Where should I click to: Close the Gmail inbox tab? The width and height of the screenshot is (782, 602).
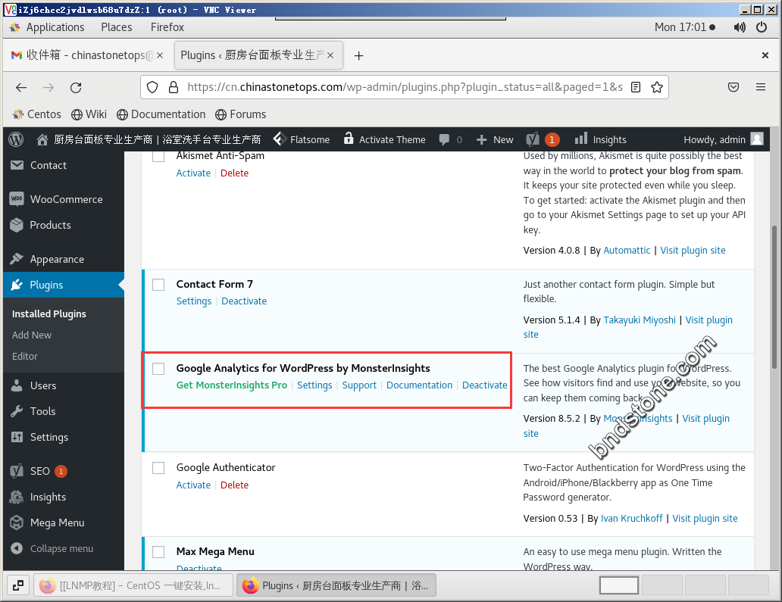pyautogui.click(x=160, y=55)
